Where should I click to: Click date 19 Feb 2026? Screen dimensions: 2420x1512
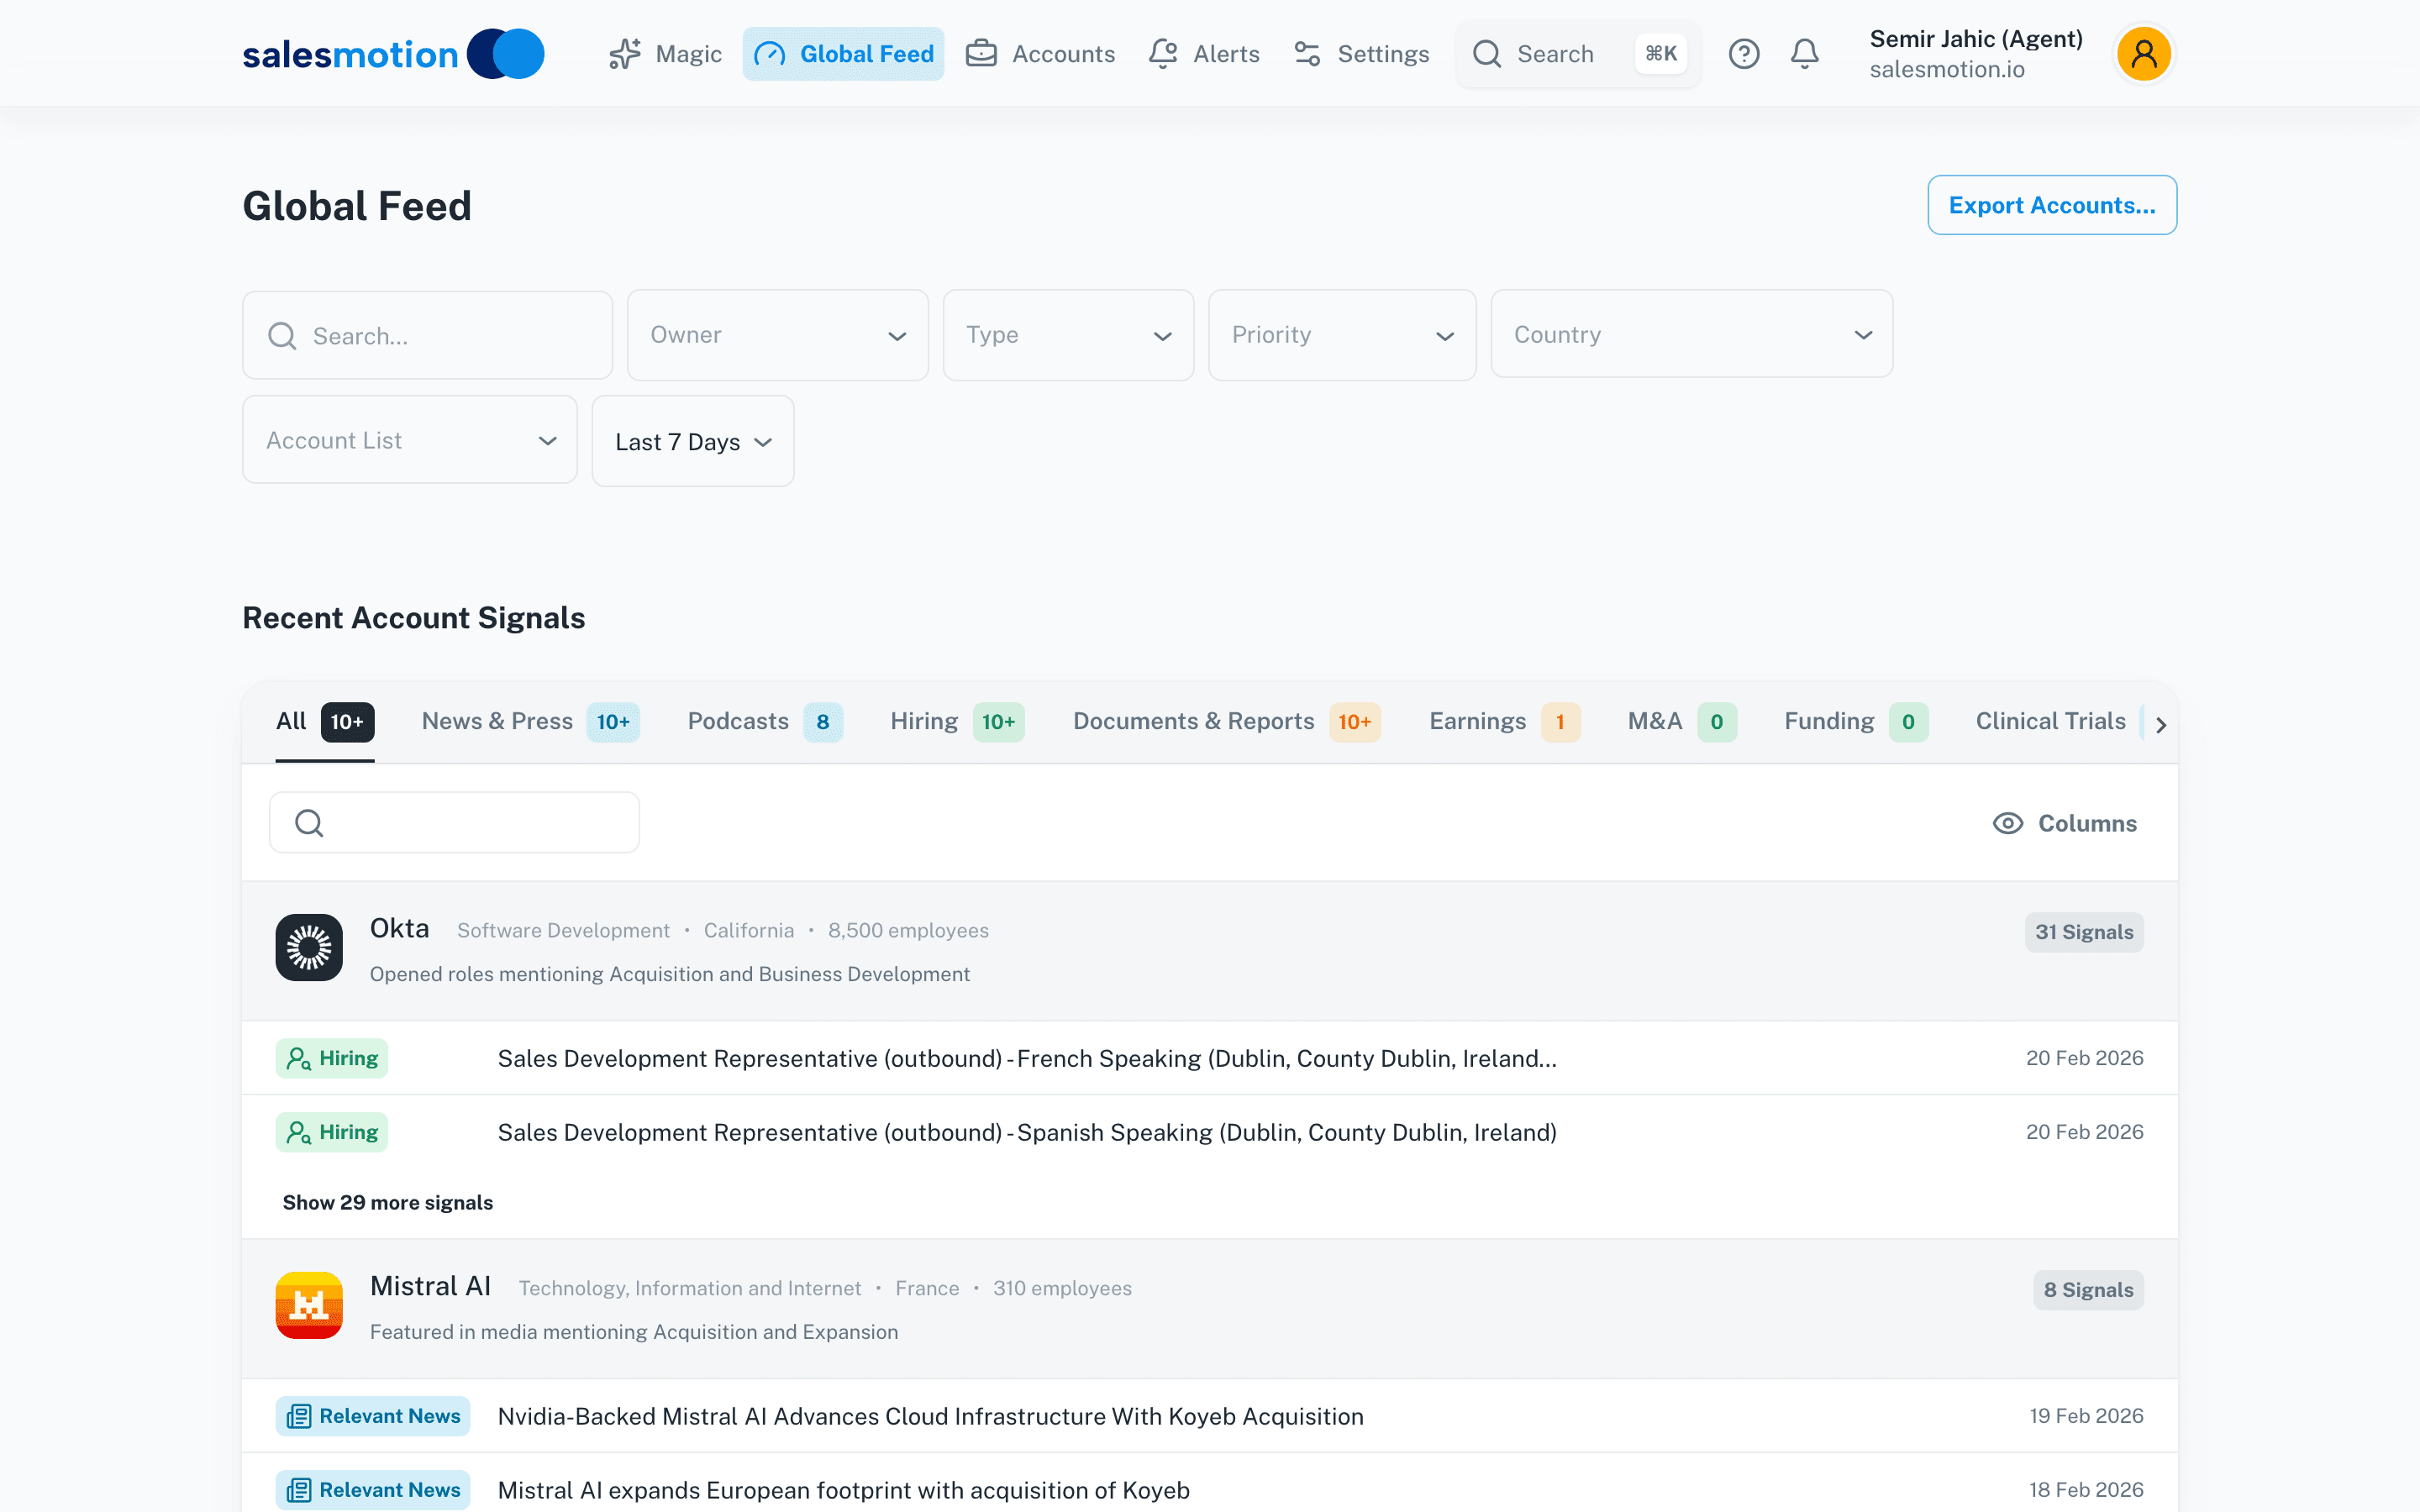pos(2086,1416)
